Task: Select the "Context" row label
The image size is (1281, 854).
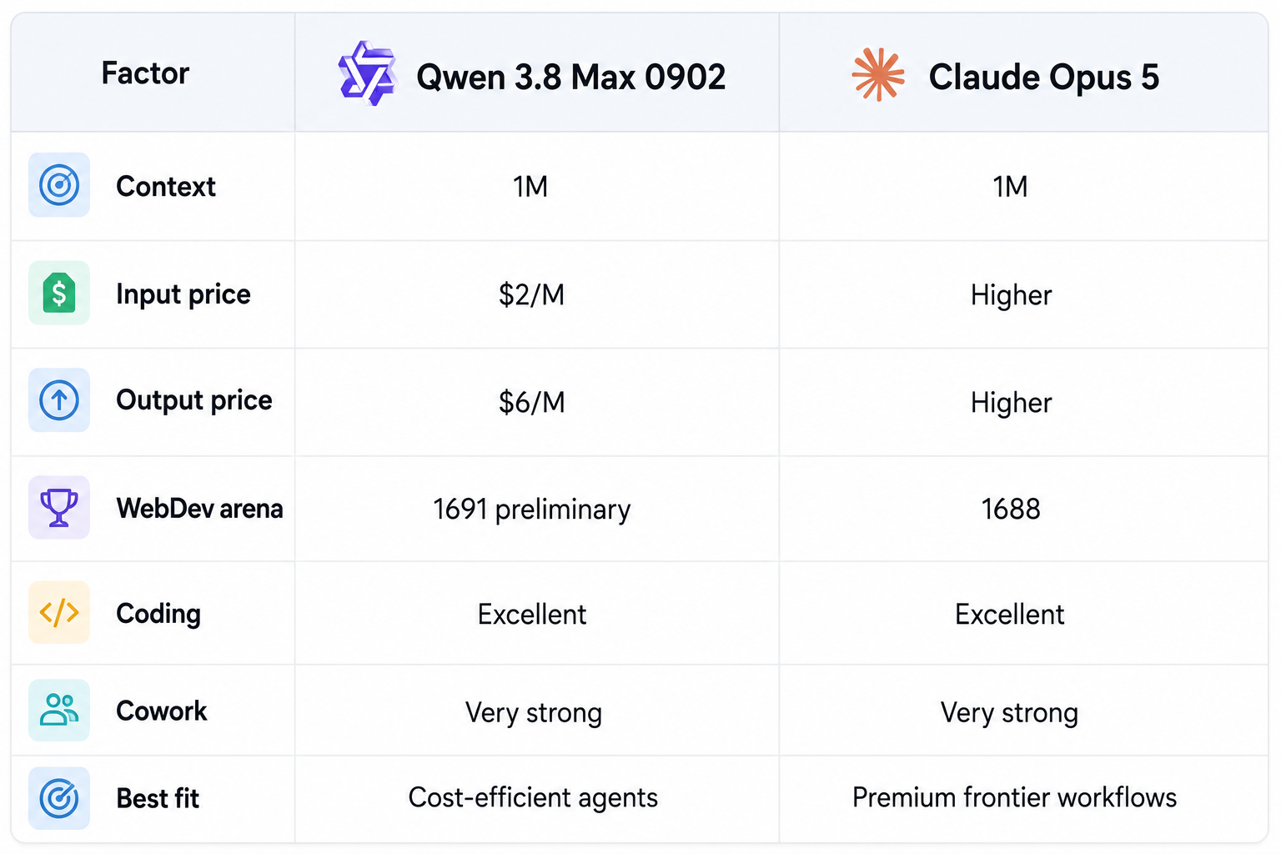Action: point(166,186)
